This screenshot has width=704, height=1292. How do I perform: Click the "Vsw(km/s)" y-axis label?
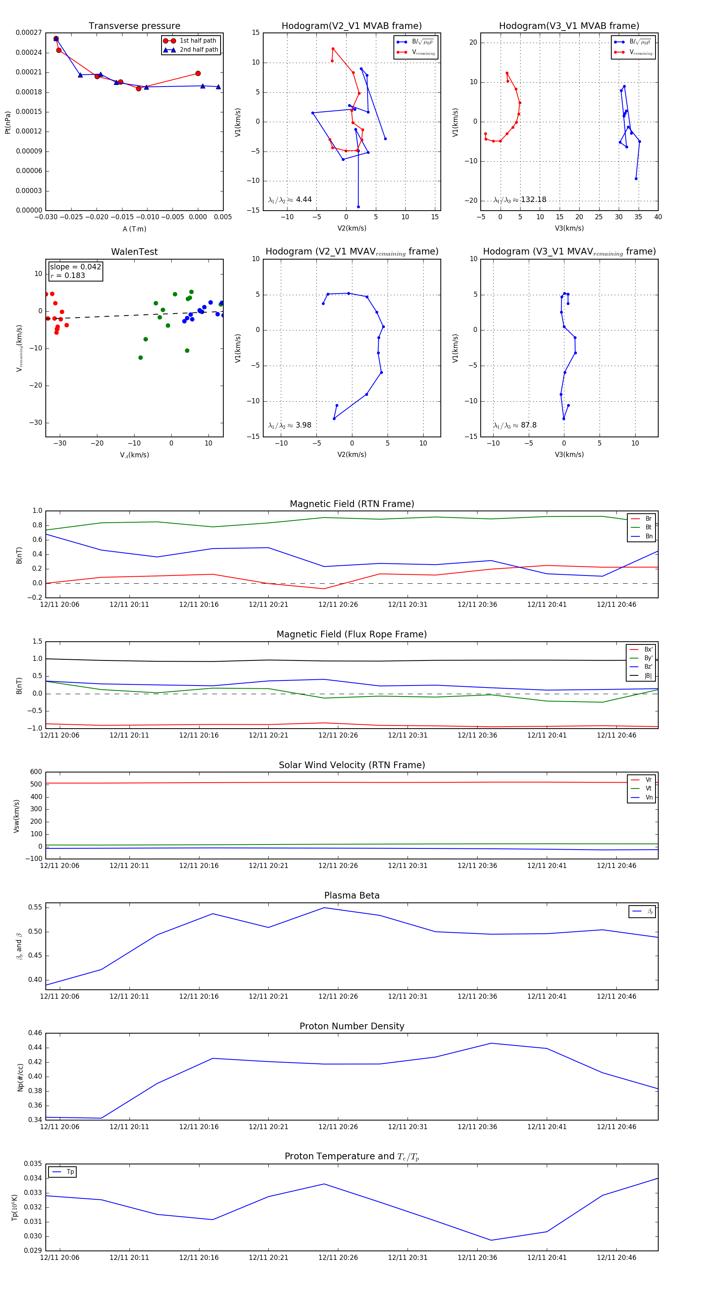point(16,816)
